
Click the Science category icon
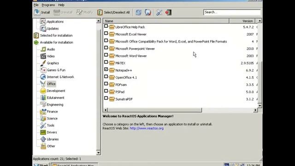[43, 119]
